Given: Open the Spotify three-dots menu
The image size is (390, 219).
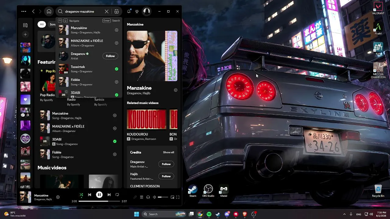Looking at the screenshot, I should [x=24, y=12].
